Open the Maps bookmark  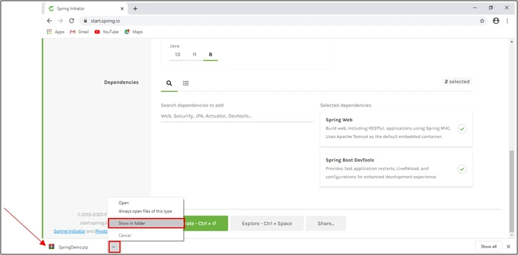[134, 32]
